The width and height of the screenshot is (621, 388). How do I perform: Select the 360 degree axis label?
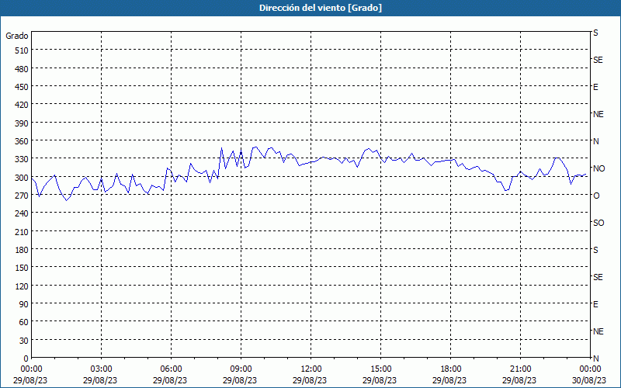[23, 141]
